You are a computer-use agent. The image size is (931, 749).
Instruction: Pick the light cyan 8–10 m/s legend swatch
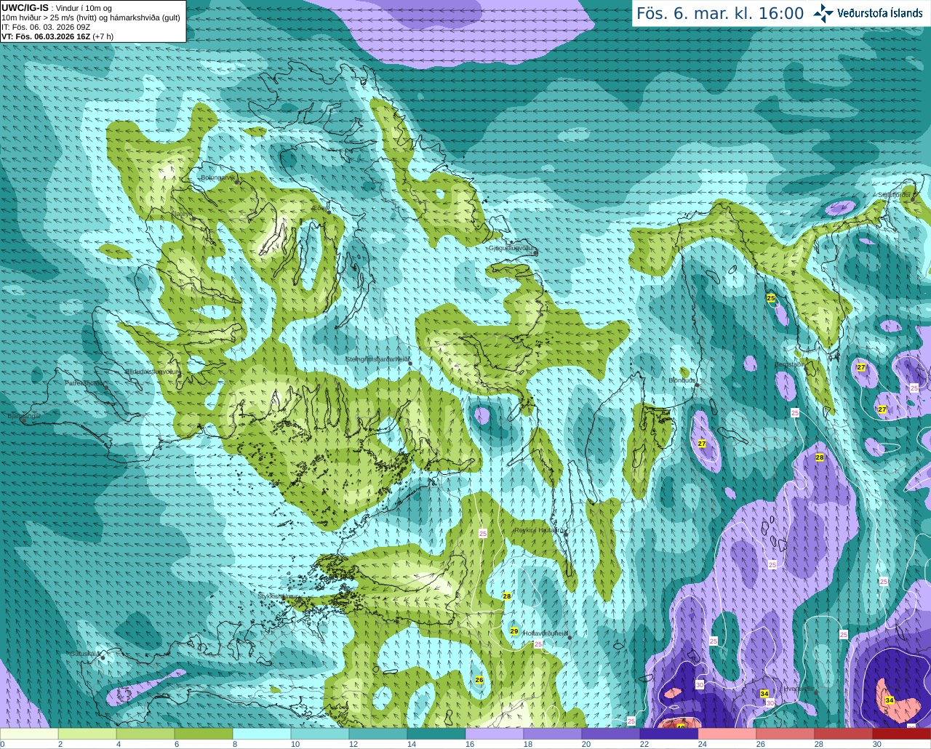[262, 734]
